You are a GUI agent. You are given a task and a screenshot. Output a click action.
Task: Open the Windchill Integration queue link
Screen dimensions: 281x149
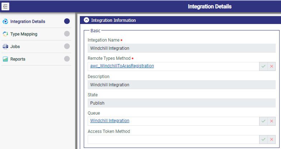(x=110, y=121)
